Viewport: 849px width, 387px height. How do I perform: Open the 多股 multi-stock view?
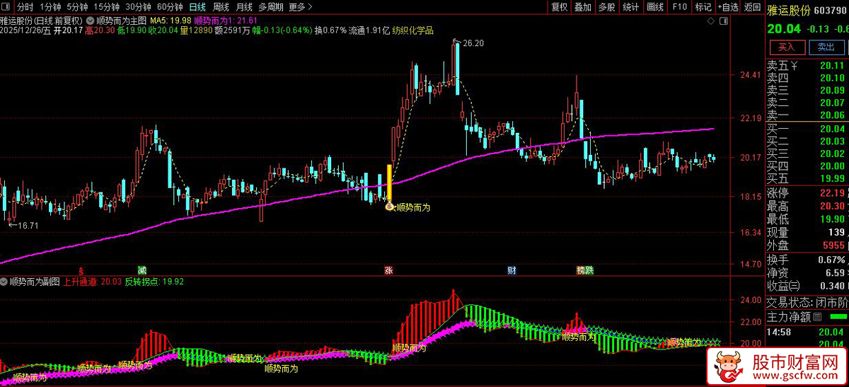coord(606,7)
